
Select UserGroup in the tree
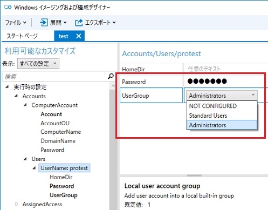pyautogui.click(x=64, y=195)
